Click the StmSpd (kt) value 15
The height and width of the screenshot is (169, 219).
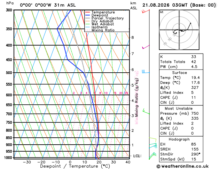pyautogui.click(x=194, y=159)
